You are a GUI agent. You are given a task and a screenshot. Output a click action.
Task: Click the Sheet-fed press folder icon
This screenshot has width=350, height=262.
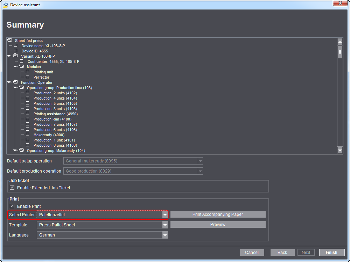click(x=9, y=40)
